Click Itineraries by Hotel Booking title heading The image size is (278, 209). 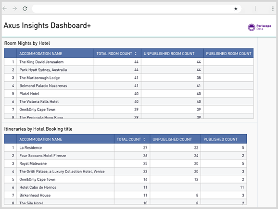pos(38,129)
